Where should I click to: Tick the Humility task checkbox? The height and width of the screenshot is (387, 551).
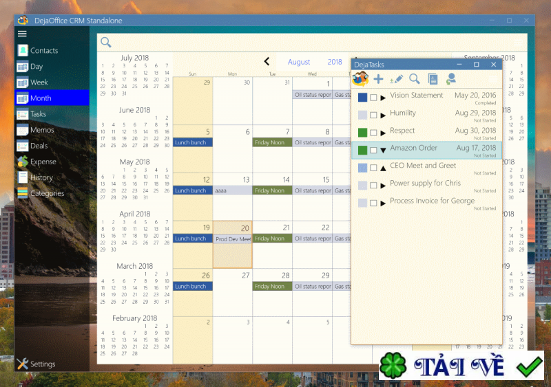tap(373, 115)
